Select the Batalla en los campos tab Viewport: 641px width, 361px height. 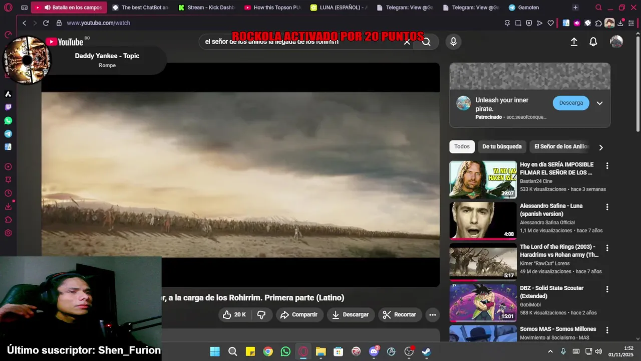pos(69,8)
